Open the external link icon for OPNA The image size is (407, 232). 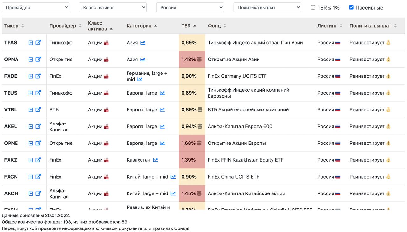(38, 59)
